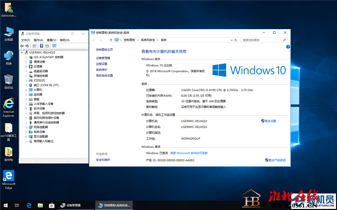The height and width of the screenshot is (210, 337).
Task: Open the 文件(F) menu in Device Manager
Action: pyautogui.click(x=25, y=40)
